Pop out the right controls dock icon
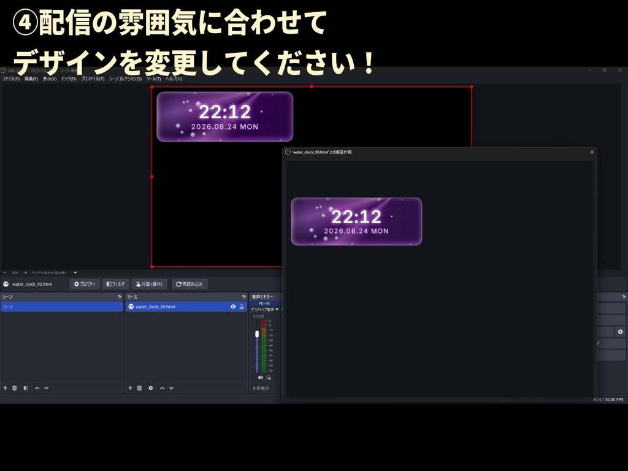Screen dimensions: 628x471 click(x=624, y=297)
